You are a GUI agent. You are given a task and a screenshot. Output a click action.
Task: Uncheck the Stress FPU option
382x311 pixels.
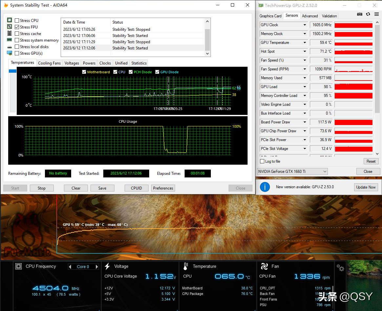pos(17,27)
